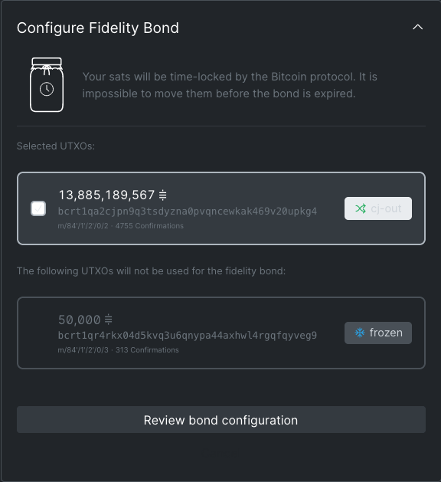Click the frozen label badge
The height and width of the screenshot is (482, 441).
[378, 333]
